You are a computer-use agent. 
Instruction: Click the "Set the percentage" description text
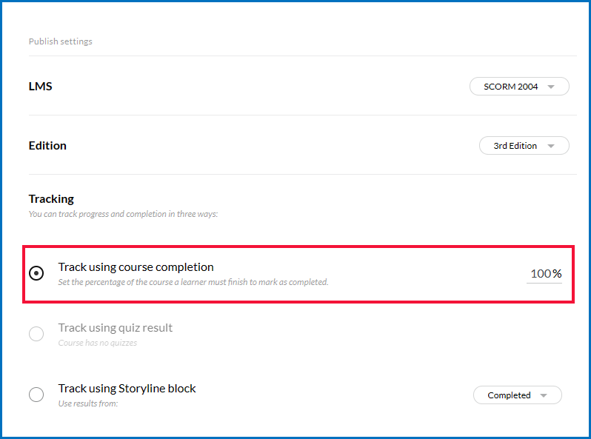coord(193,282)
